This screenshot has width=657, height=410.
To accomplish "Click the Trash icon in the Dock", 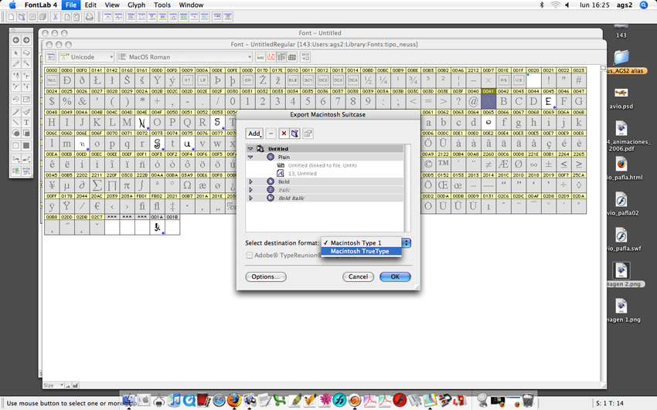I will pyautogui.click(x=527, y=401).
